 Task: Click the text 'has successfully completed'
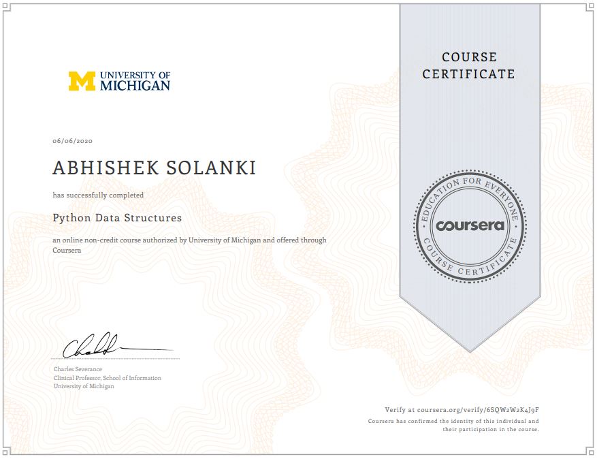[98, 195]
